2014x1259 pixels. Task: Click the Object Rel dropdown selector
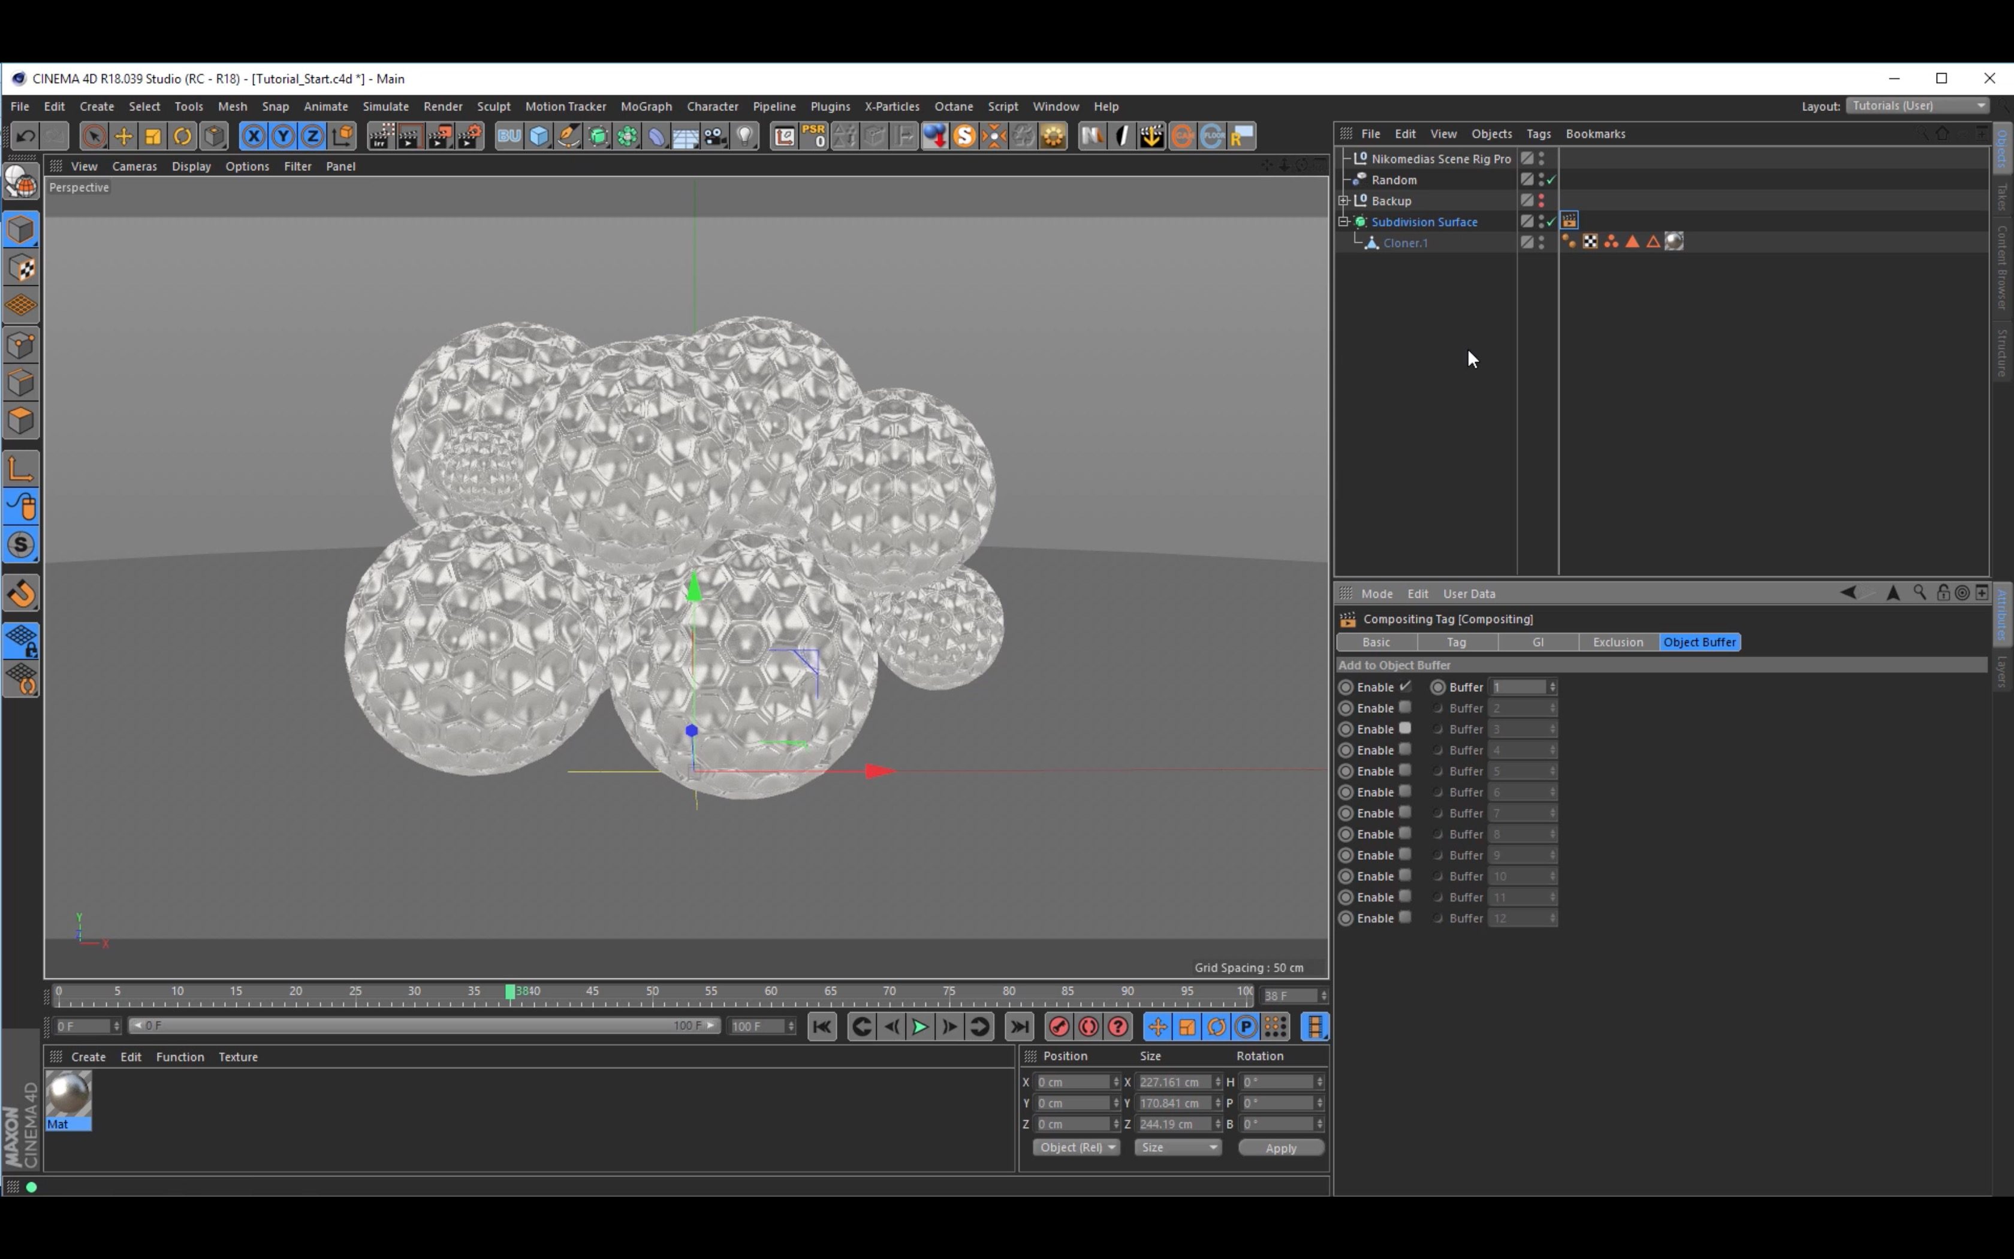1074,1147
